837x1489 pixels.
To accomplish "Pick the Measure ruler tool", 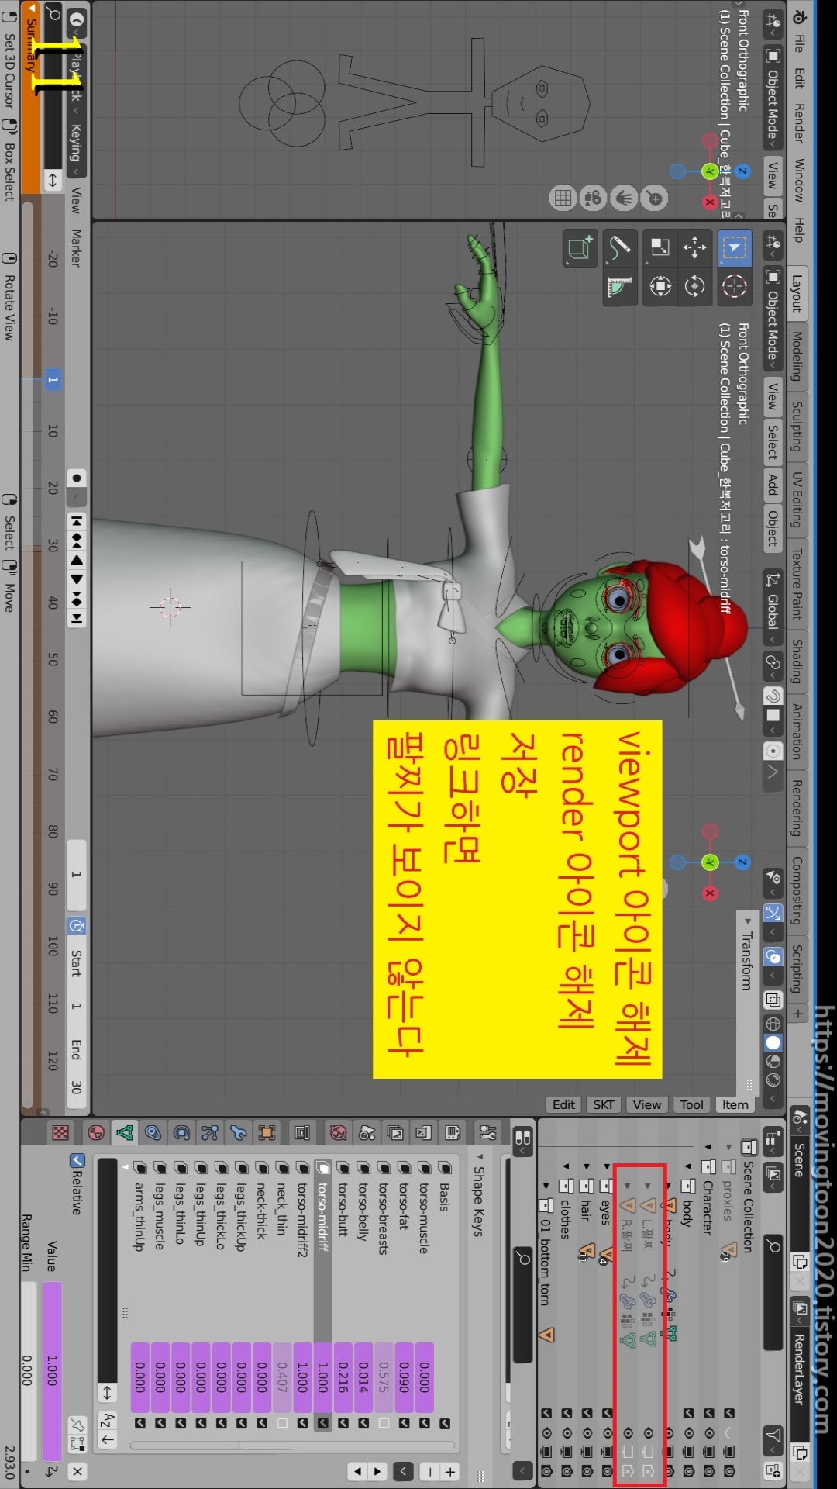I will pos(620,286).
